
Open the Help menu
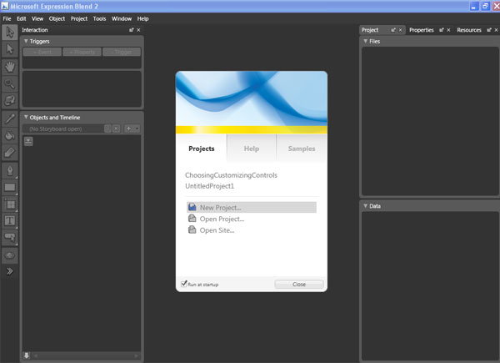click(x=142, y=18)
